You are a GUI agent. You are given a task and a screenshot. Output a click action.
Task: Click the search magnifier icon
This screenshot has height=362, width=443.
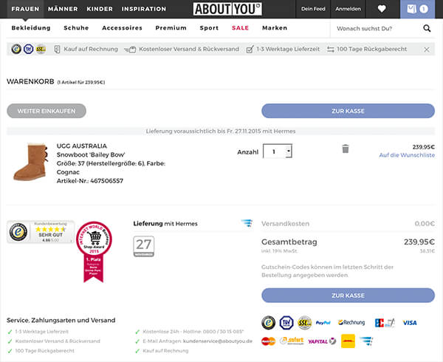coord(427,28)
